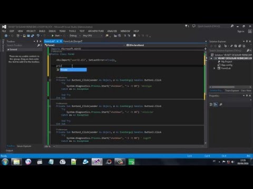
Task: Collapse the General group in Toolbox
Action: click(8, 49)
